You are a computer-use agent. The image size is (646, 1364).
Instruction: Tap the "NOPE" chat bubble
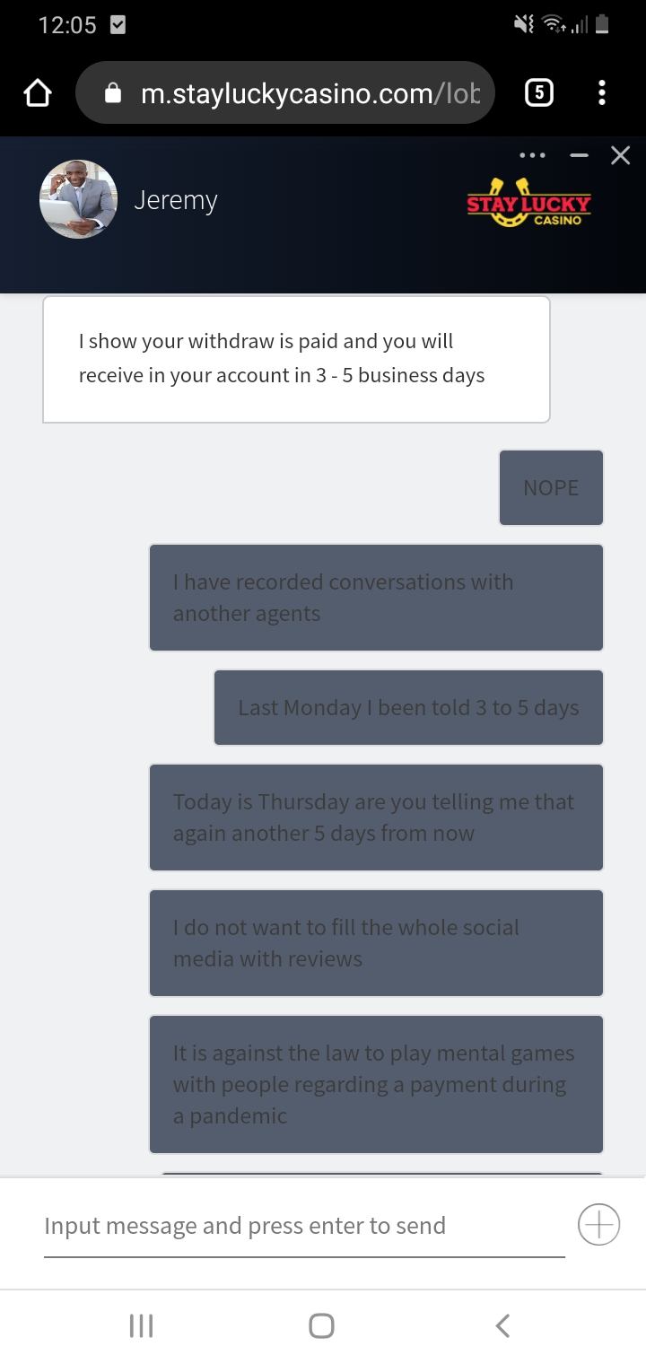pyautogui.click(x=551, y=487)
